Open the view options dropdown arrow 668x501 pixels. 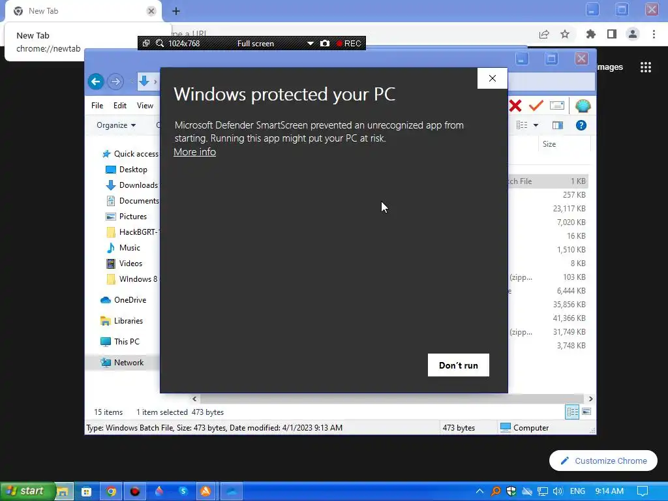point(536,125)
